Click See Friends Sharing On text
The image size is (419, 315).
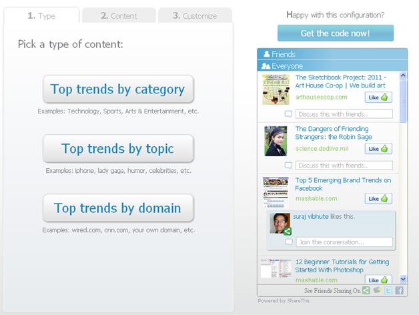(x=332, y=290)
